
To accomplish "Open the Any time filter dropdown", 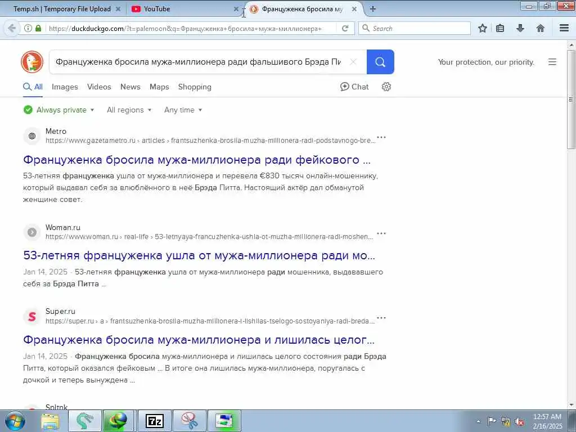I will [183, 110].
